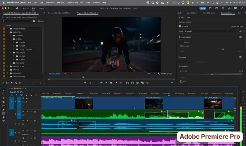Image resolution: width=246 pixels, height=146 pixels.
Task: Toggle Enhance Speech checkbox
Action: click(x=240, y=37)
